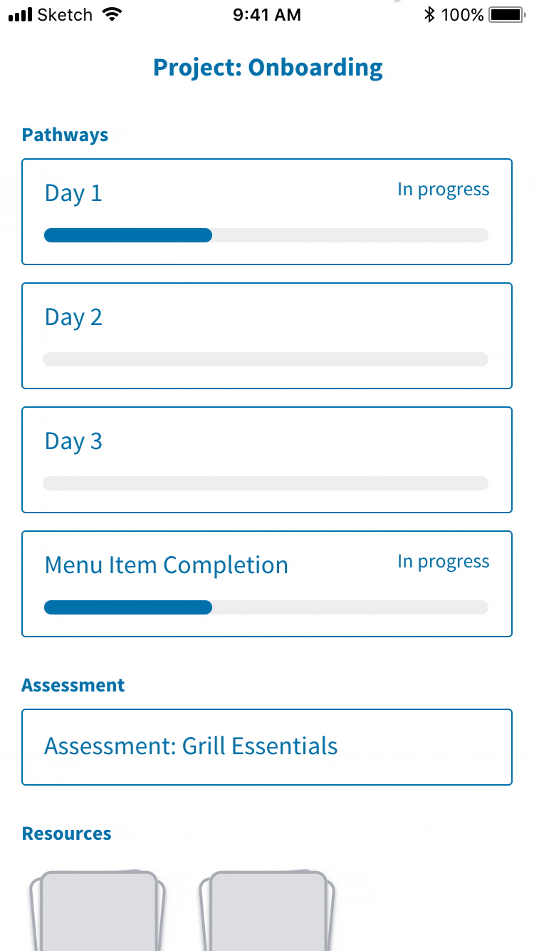
Task: Tap the Bluetooth icon in status bar
Action: pos(429,14)
